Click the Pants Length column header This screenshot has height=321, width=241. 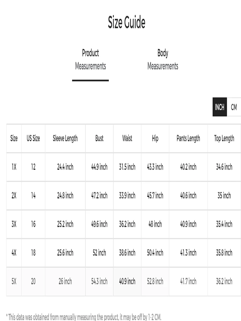tap(188, 138)
